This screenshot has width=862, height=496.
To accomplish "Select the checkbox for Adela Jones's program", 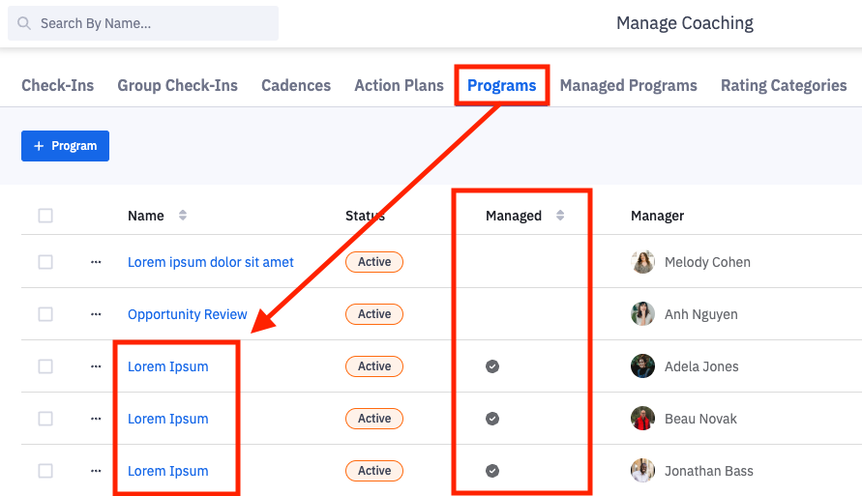I will coord(45,366).
